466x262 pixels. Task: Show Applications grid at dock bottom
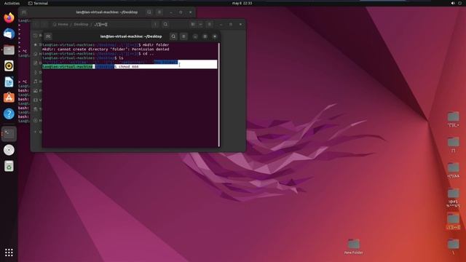coord(9,253)
